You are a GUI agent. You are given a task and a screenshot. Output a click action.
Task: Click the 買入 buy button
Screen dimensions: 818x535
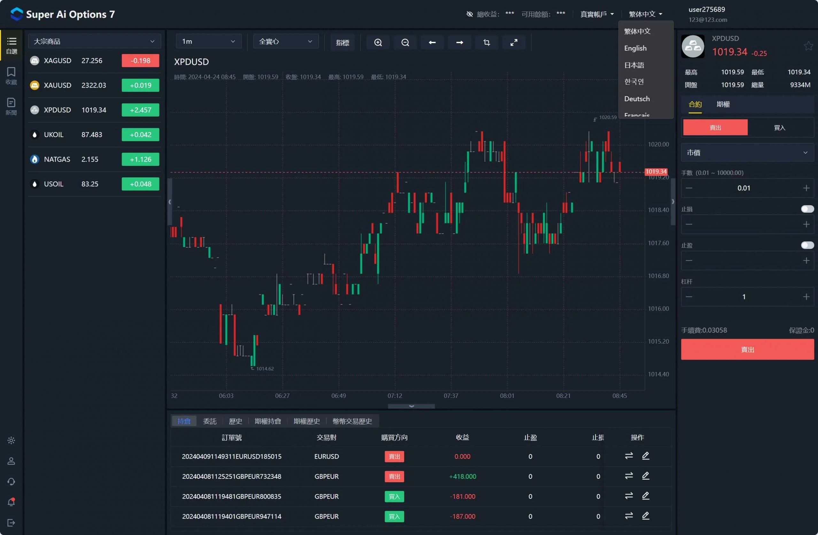pyautogui.click(x=779, y=128)
